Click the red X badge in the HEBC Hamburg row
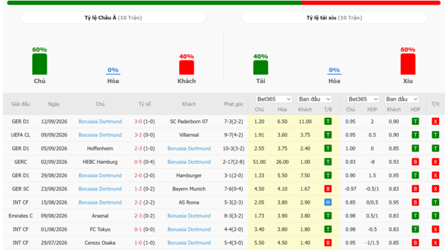This screenshot has height=251, width=446. [435, 162]
